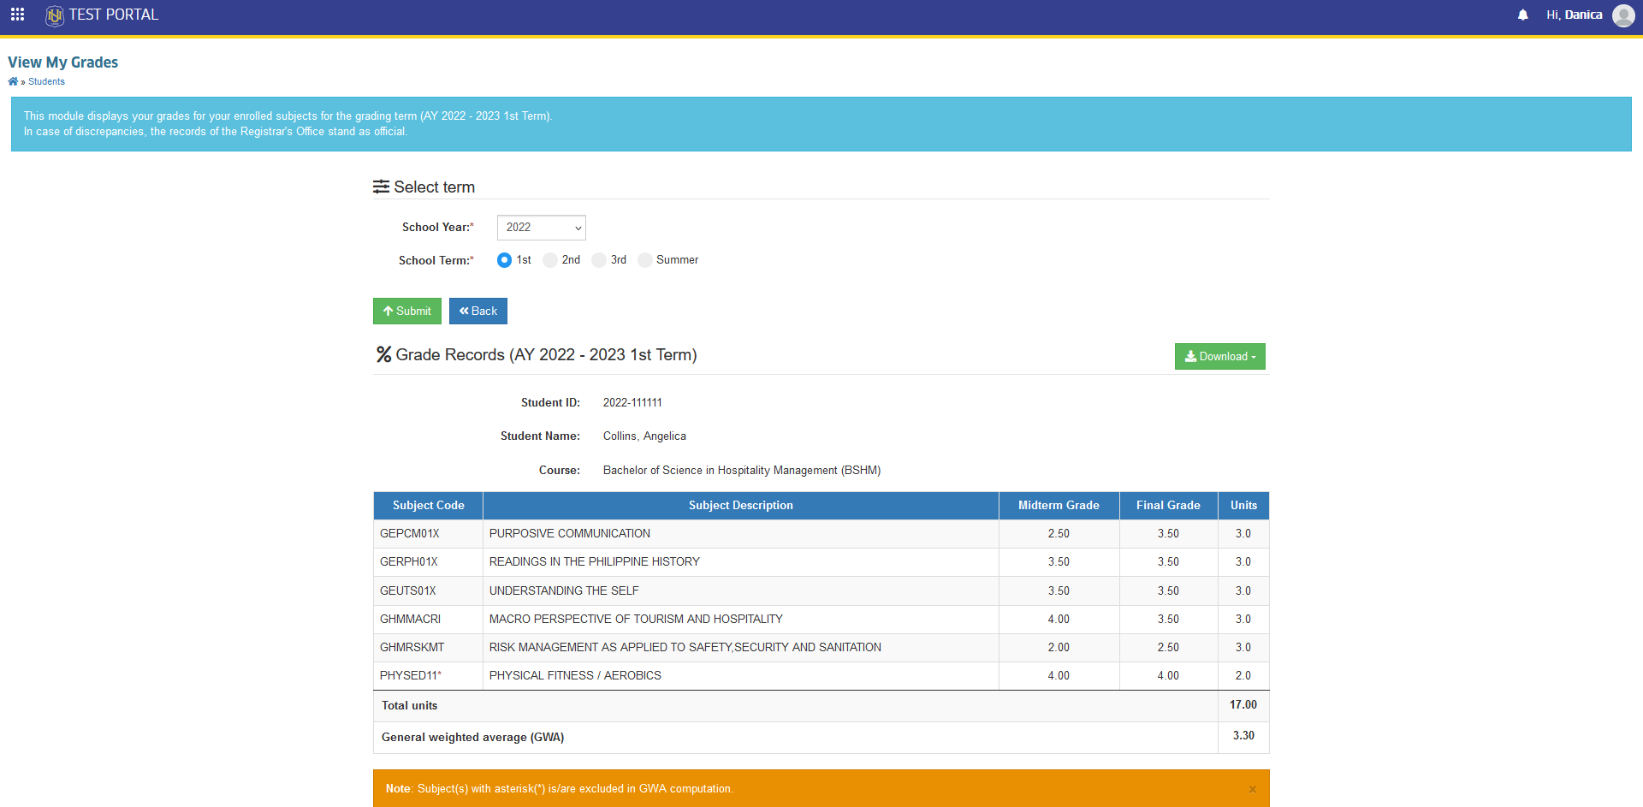Click MACRO PERSPECTIVE OF TOURISM AND HOSPITALITY

(636, 620)
